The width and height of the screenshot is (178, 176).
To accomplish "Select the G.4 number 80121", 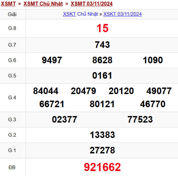I will coord(102,104).
